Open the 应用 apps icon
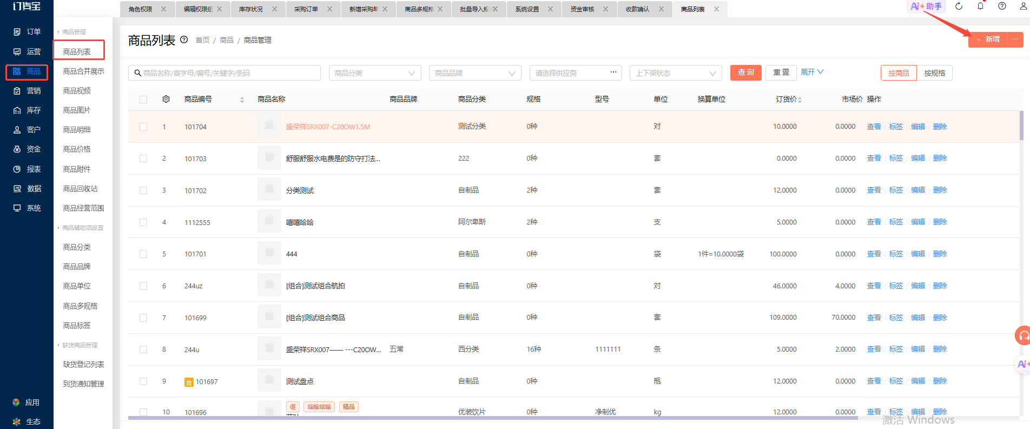 coord(16,402)
